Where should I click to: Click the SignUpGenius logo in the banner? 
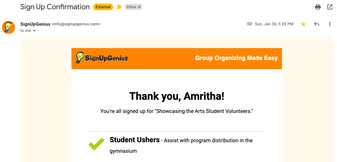(102, 58)
